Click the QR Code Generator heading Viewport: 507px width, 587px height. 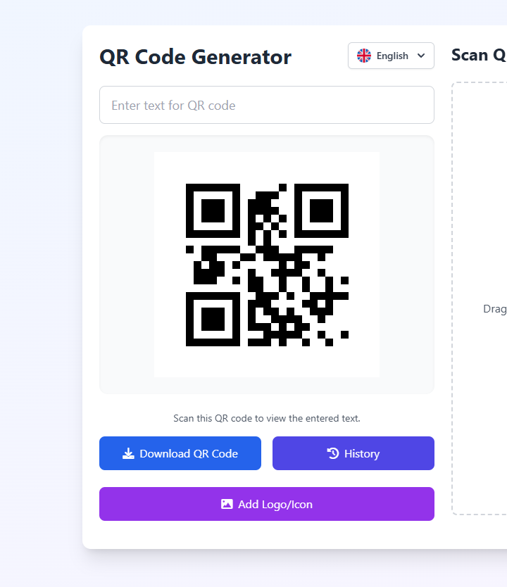click(x=195, y=57)
